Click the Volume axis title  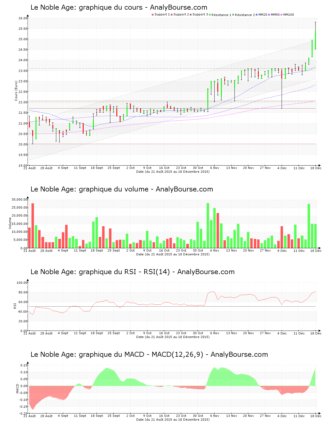(x=10, y=223)
